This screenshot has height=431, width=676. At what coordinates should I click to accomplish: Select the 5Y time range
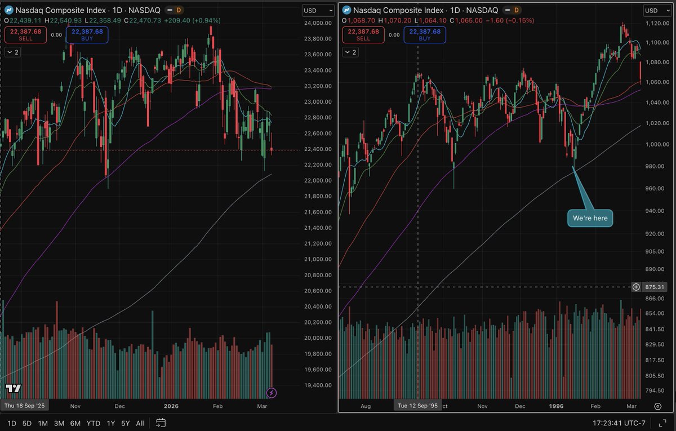(125, 423)
